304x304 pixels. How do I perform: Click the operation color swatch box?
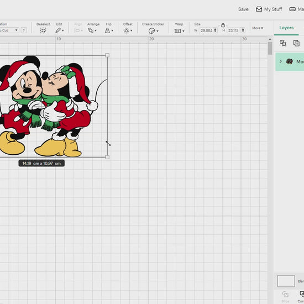click(24, 30)
